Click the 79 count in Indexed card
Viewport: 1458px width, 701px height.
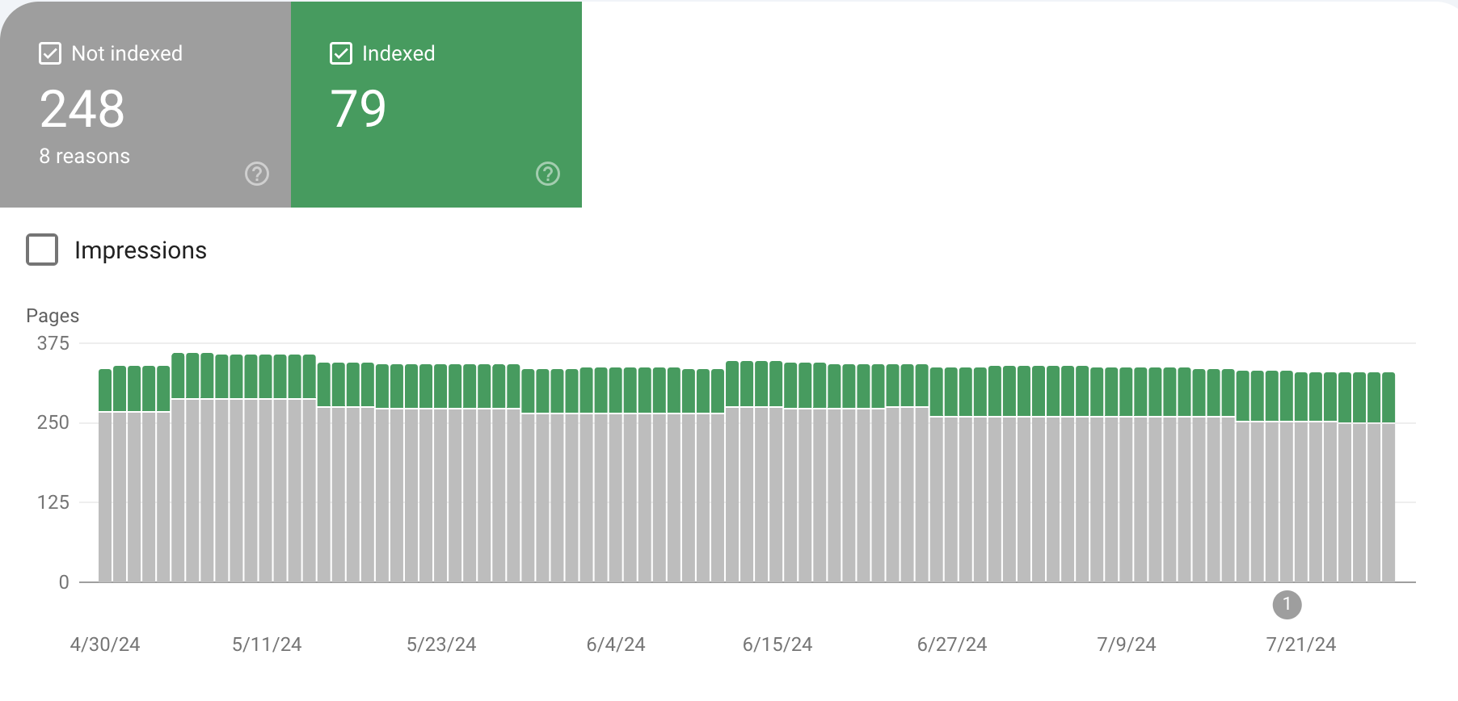358,109
